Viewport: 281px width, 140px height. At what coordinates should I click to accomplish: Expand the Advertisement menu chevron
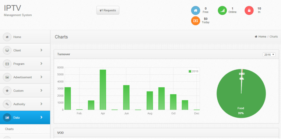pyautogui.click(x=41, y=77)
